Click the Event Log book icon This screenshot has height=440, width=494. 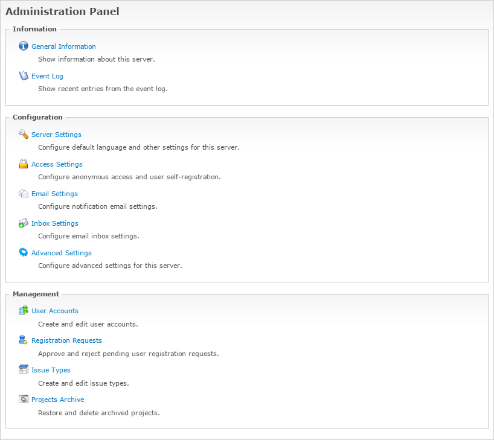[x=24, y=75]
